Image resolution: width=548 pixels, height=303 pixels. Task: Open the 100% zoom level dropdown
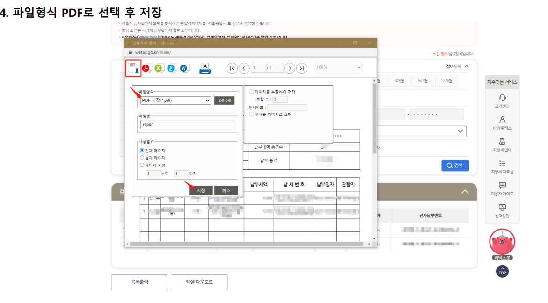click(x=338, y=67)
